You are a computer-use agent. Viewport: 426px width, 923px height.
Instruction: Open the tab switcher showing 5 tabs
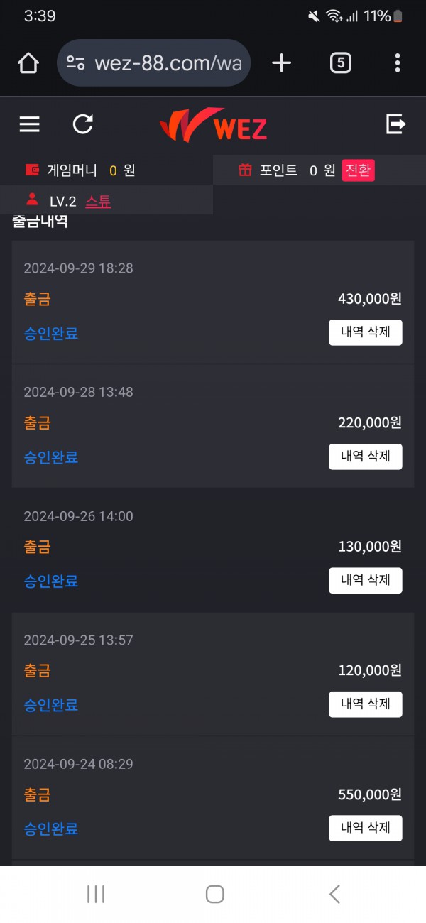341,63
